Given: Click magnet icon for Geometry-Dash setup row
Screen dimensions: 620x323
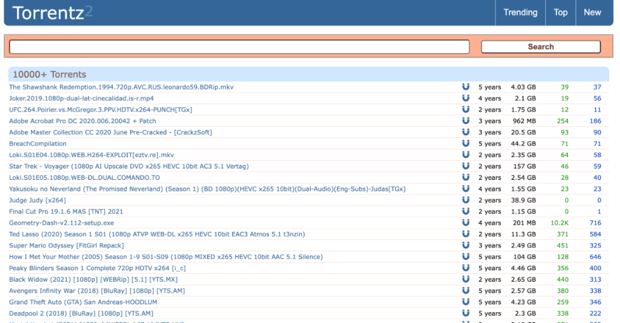Looking at the screenshot, I should coord(466,222).
